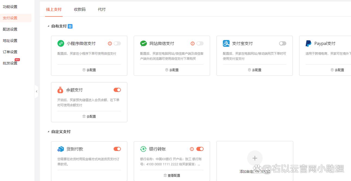
Task: Open 批发设置 in the sidebar
Action: click(10, 63)
